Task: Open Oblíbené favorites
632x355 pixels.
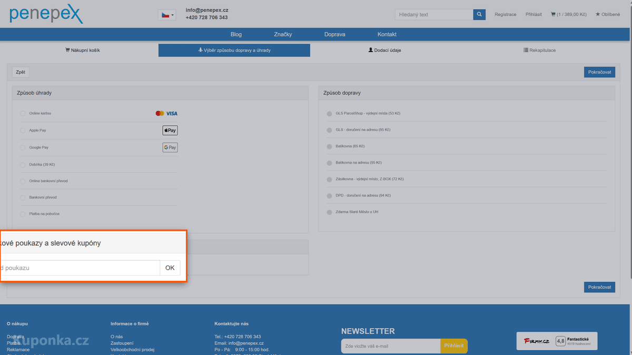Action: tap(607, 15)
